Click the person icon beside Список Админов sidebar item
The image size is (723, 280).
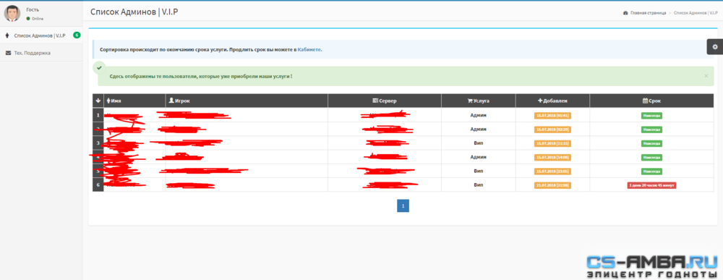coord(7,35)
